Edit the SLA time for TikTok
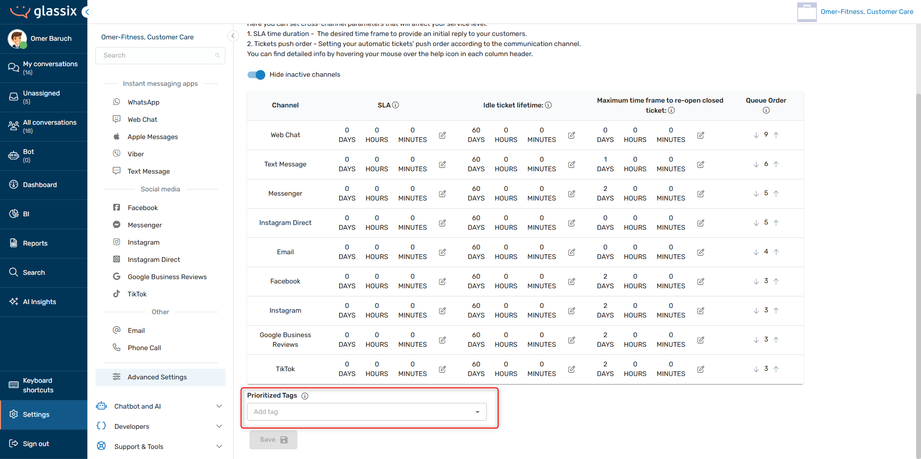This screenshot has width=921, height=459. click(x=442, y=369)
